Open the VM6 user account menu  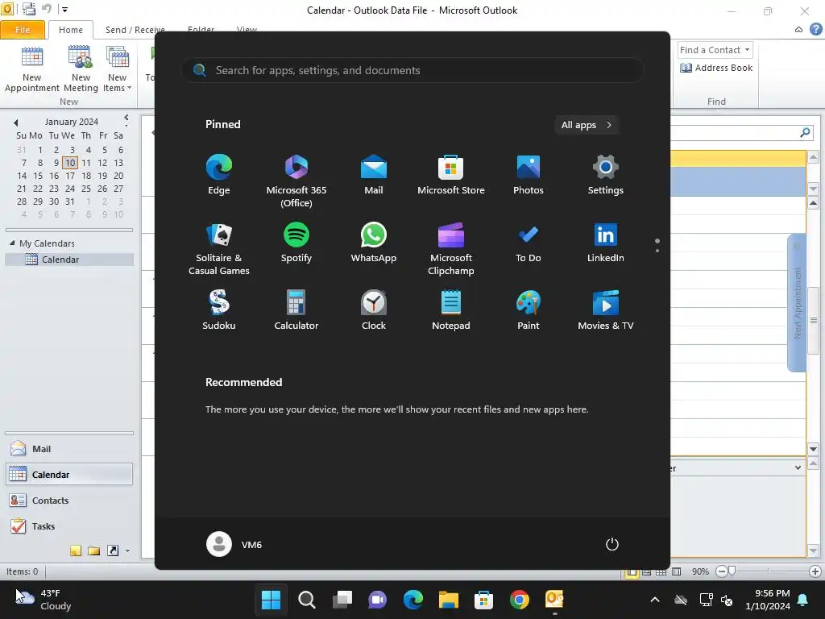[x=234, y=544]
